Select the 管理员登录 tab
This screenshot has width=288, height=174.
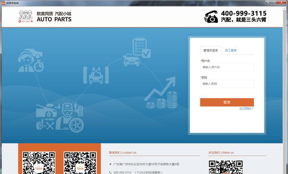tap(211, 50)
